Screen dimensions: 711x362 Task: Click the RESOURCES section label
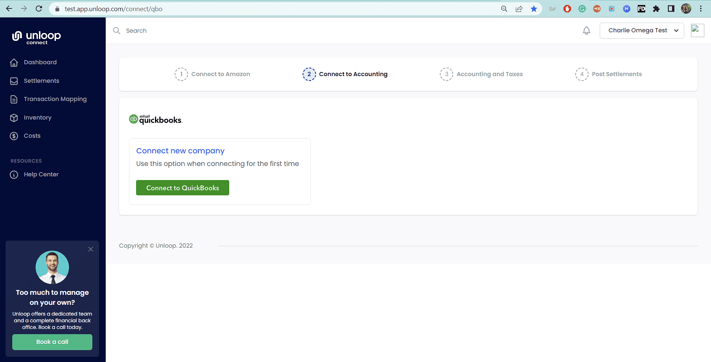[26, 161]
